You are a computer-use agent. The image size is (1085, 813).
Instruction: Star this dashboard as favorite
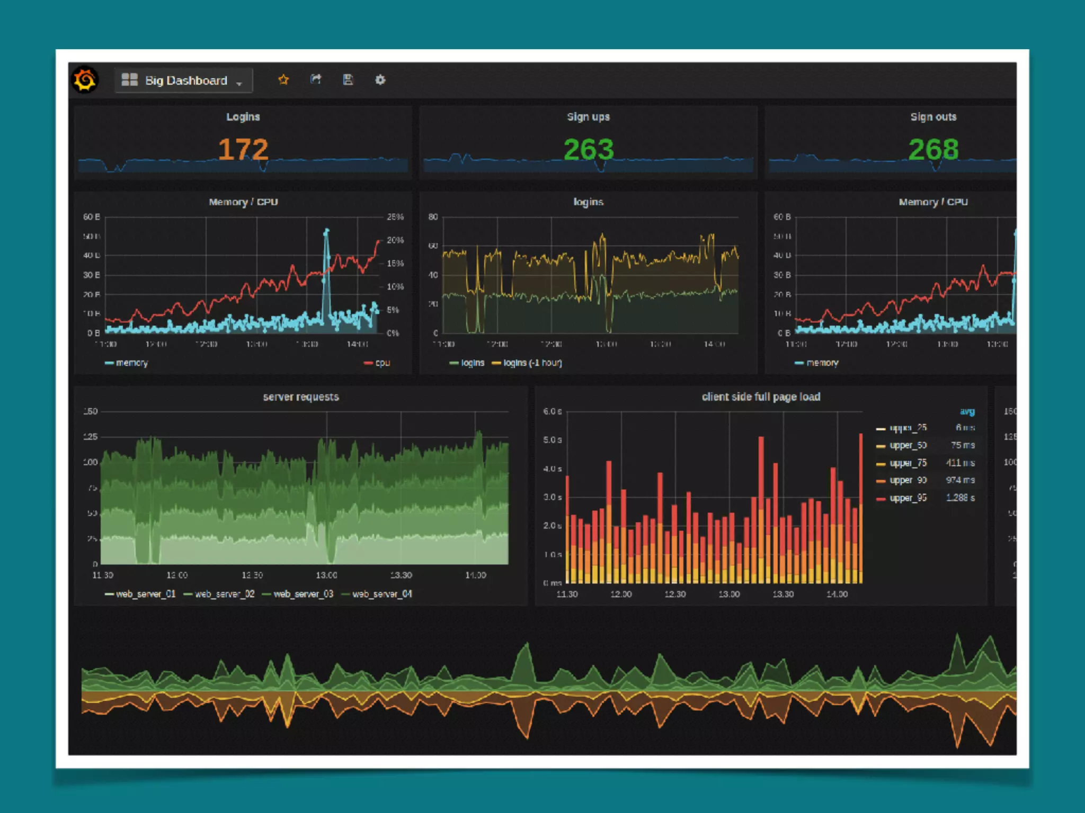[283, 80]
